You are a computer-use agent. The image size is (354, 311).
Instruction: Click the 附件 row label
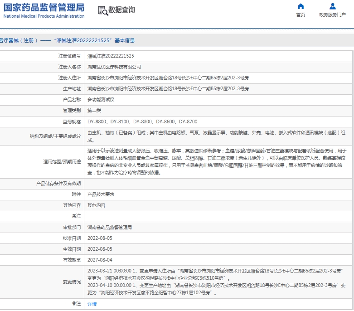click(76, 194)
